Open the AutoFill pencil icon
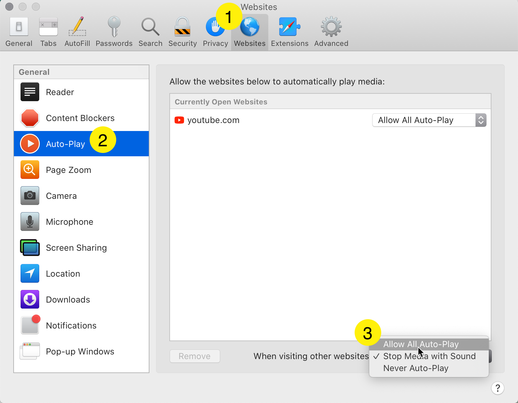Image resolution: width=518 pixels, height=403 pixels. 77,27
